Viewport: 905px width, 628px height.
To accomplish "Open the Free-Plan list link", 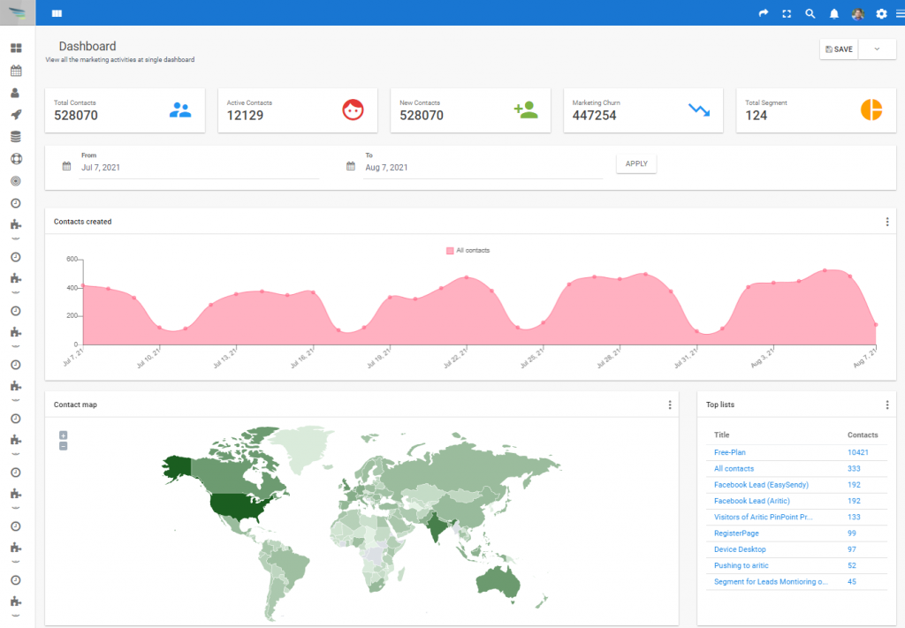I will pyautogui.click(x=729, y=453).
